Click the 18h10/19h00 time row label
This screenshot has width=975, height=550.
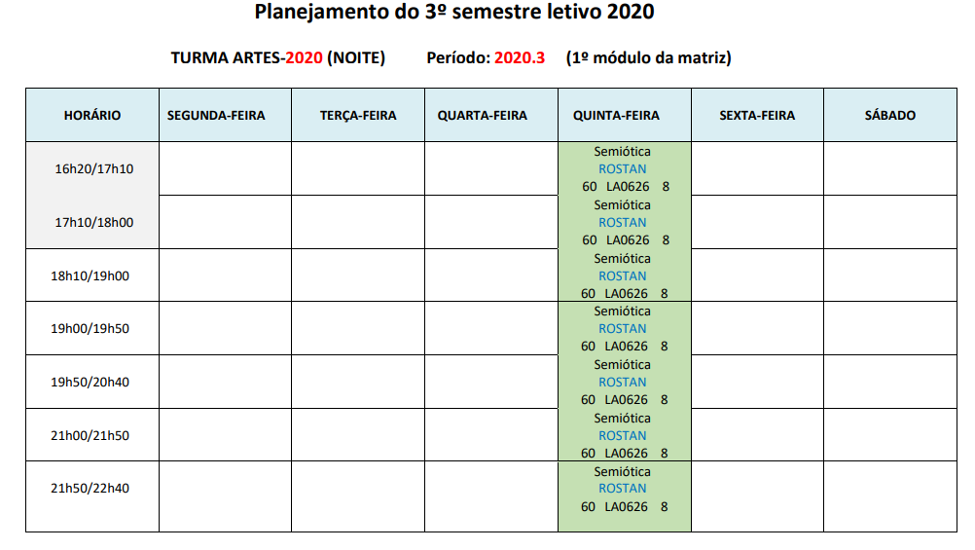click(x=90, y=276)
